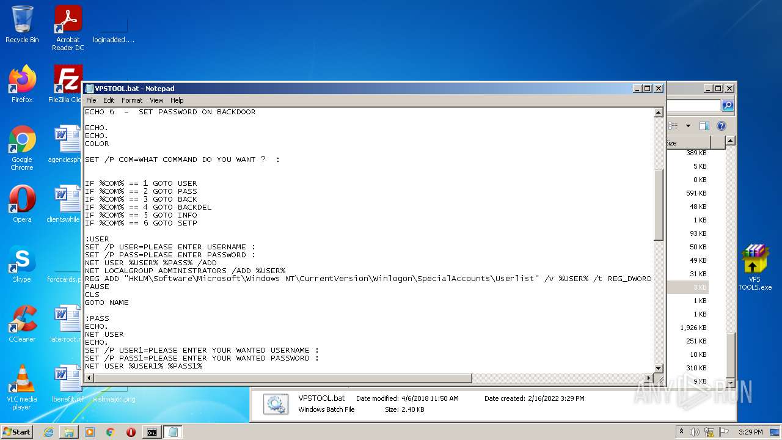
Task: Click Explorer file list scroll up arrow
Action: tap(731, 141)
